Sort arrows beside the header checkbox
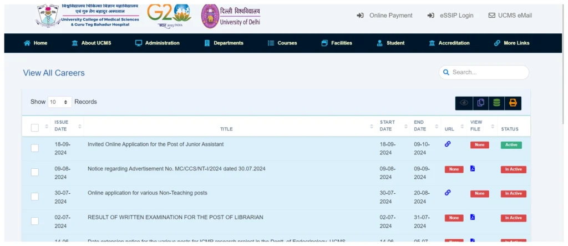Screen dimensions: 568x246 coord(47,126)
